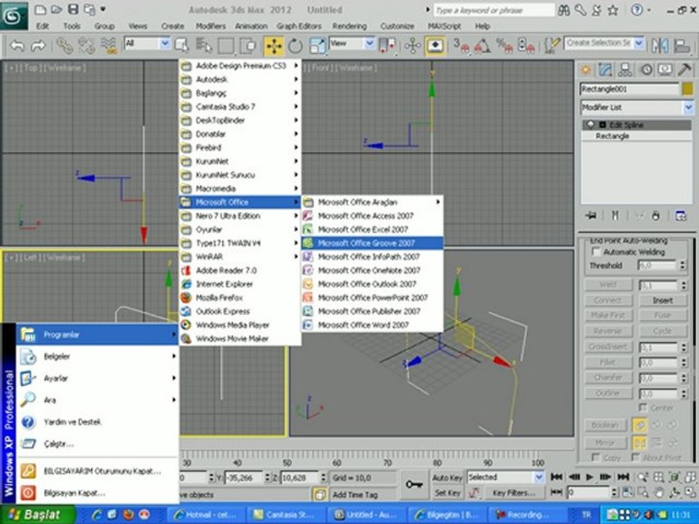Click Use Pivot Point Center icon
This screenshot has width=699, height=524.
click(x=387, y=45)
